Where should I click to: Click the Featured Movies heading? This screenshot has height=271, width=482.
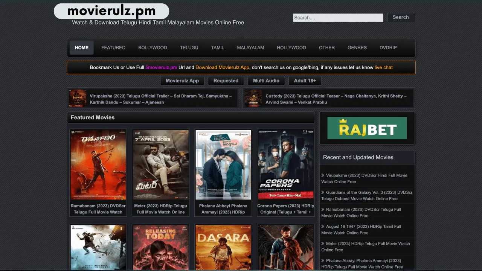point(93,117)
